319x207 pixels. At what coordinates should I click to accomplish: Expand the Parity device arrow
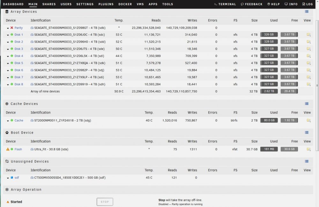[8, 28]
